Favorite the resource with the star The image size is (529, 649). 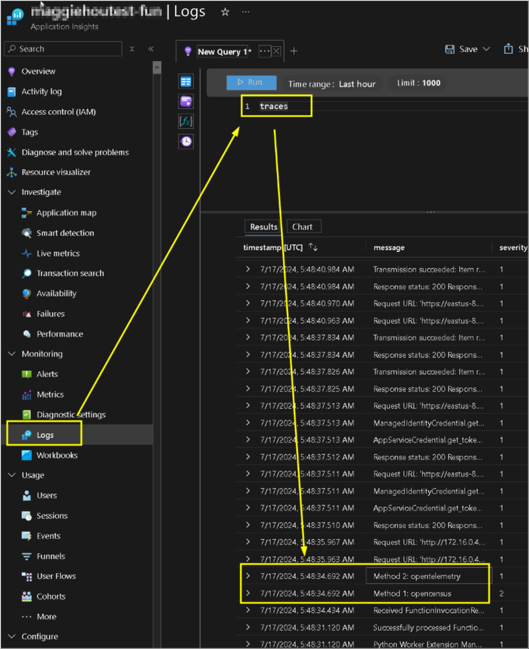point(225,12)
